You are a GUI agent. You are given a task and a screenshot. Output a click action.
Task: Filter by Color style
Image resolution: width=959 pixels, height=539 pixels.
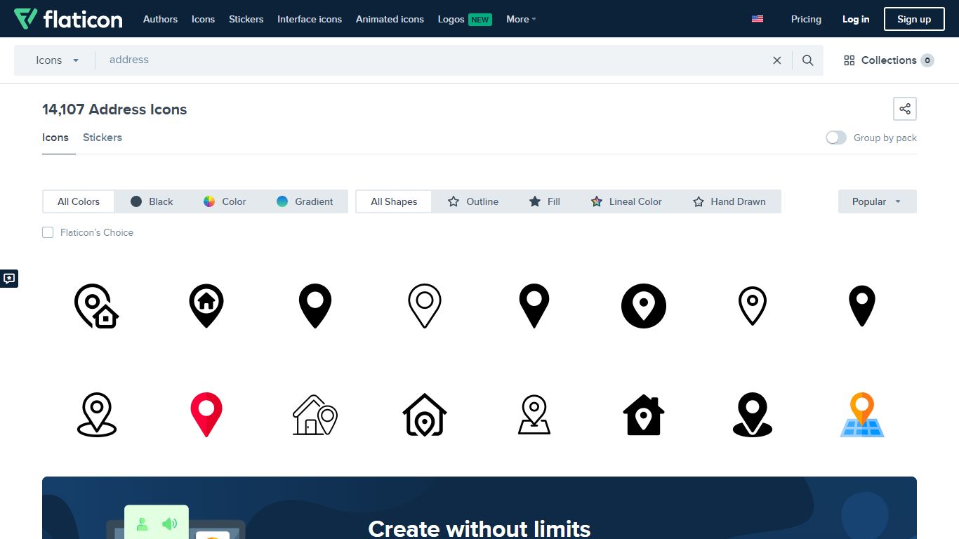click(225, 201)
